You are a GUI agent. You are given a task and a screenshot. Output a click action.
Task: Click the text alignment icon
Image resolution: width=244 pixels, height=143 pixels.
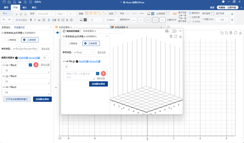[44, 20]
